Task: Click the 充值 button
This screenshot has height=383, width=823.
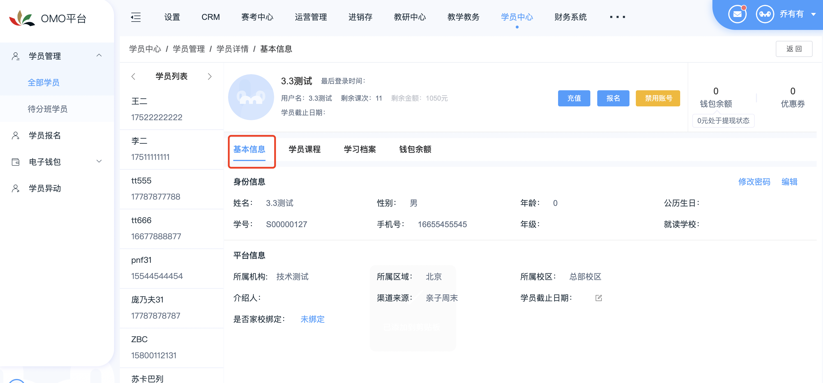Action: (574, 98)
